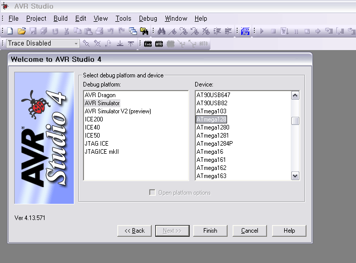Click the Decrease Indent icon
The image size is (356, 263).
click(228, 31)
